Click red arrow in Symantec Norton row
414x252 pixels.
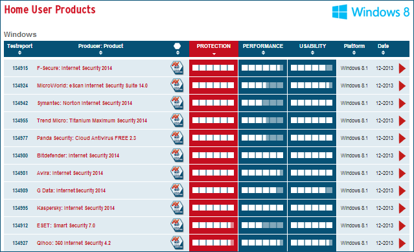pos(402,103)
